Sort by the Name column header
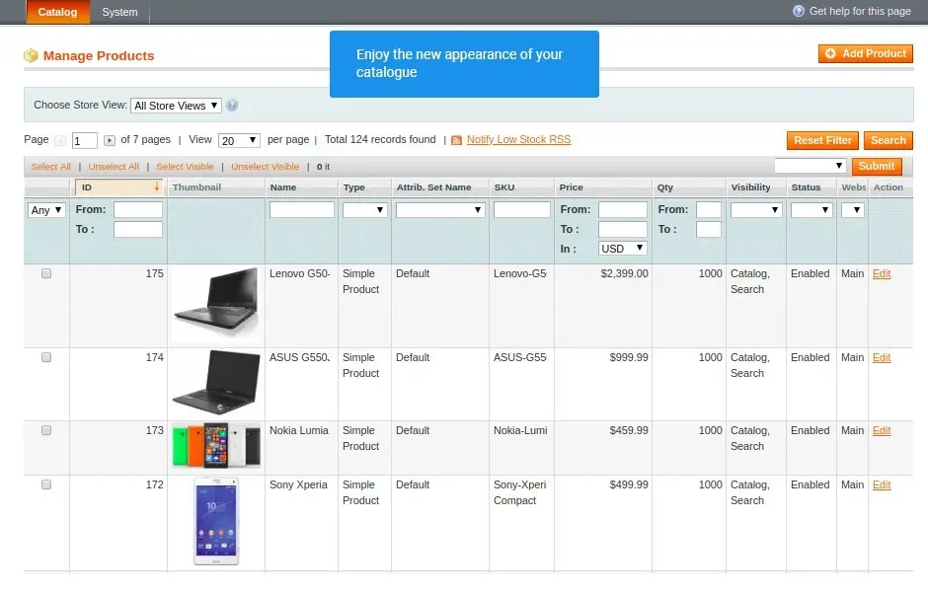This screenshot has width=928, height=594. 283,186
